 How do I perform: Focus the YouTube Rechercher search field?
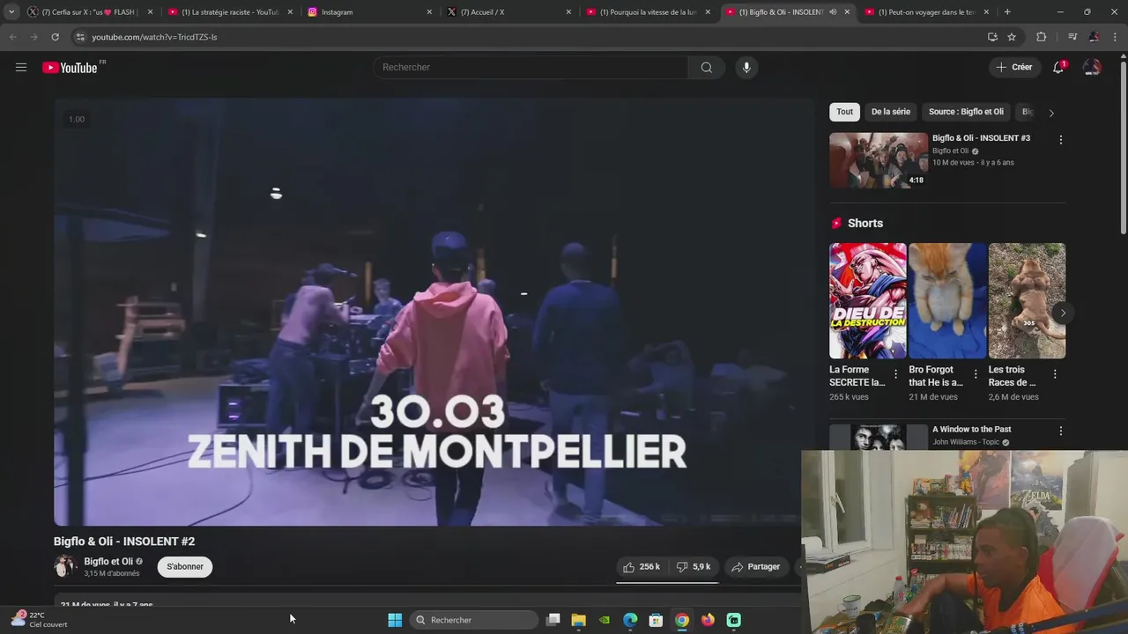click(531, 68)
